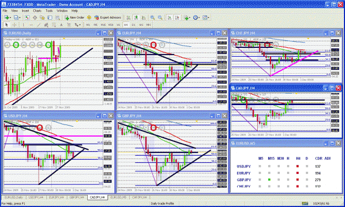This screenshot has width=345, height=207.
Task: Click the connection status traffic indicator
Action: [305, 204]
